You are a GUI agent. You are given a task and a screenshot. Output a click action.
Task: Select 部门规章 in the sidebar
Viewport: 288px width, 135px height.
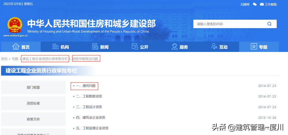pos(33,87)
